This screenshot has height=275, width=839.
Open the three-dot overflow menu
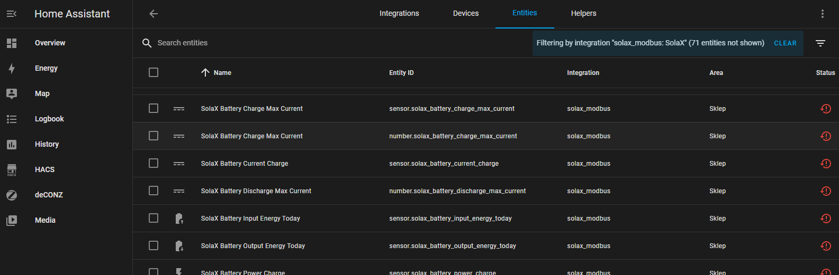click(822, 14)
